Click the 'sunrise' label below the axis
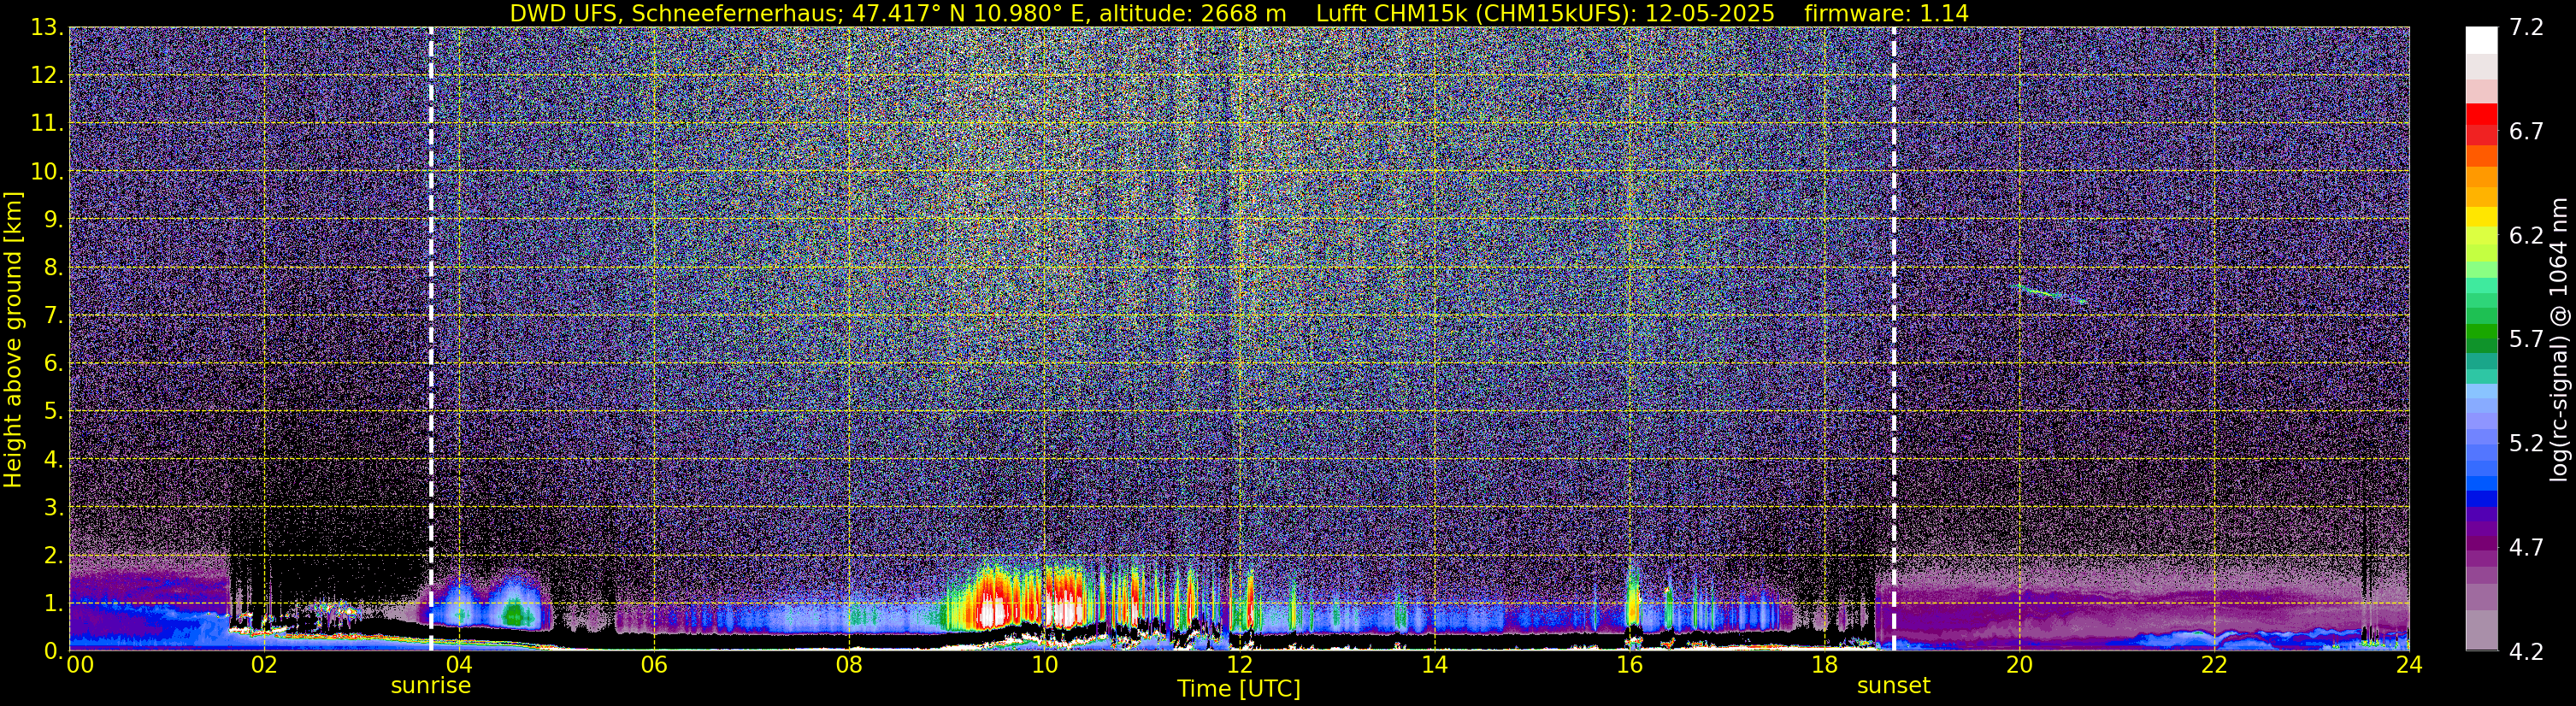The image size is (2576, 706). tap(430, 686)
